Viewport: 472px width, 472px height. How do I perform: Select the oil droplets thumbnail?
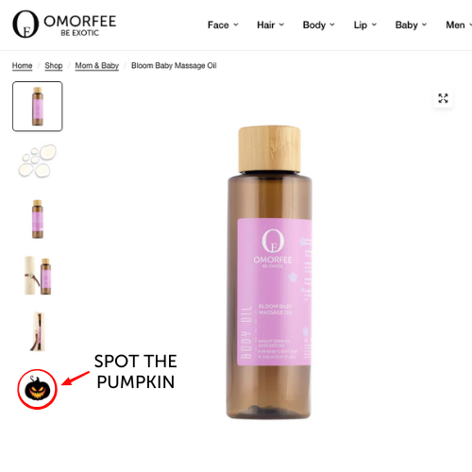pyautogui.click(x=38, y=161)
